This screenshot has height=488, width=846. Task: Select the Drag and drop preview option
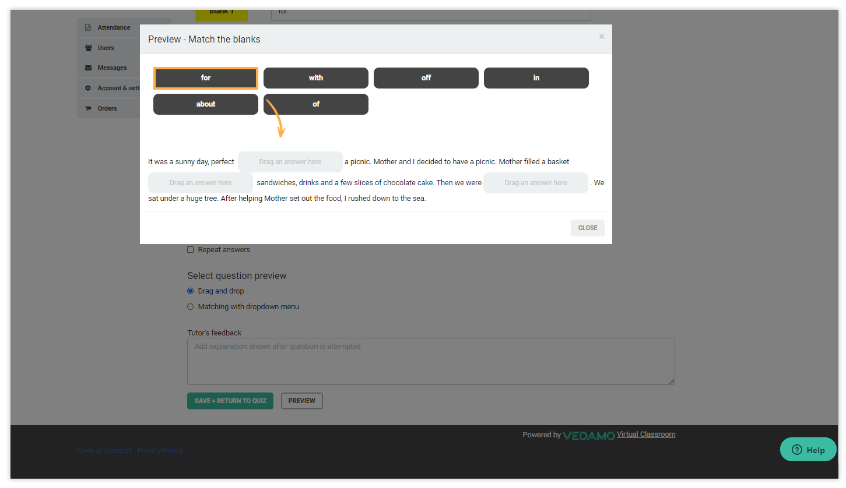point(190,291)
